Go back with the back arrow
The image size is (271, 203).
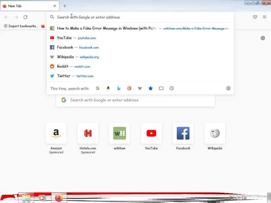[6, 17]
